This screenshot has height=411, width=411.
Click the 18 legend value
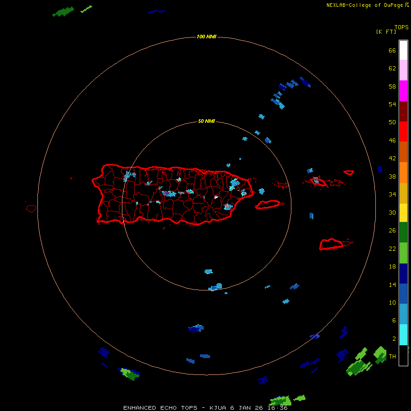point(392,267)
